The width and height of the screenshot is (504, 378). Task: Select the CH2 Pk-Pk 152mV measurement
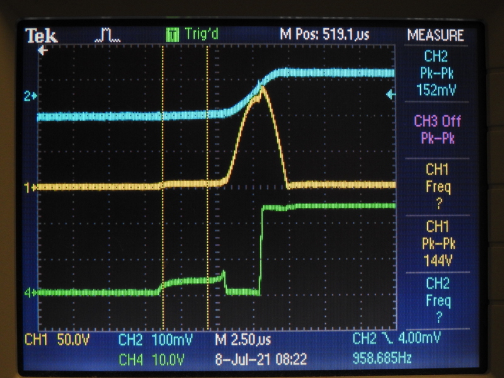pos(436,73)
